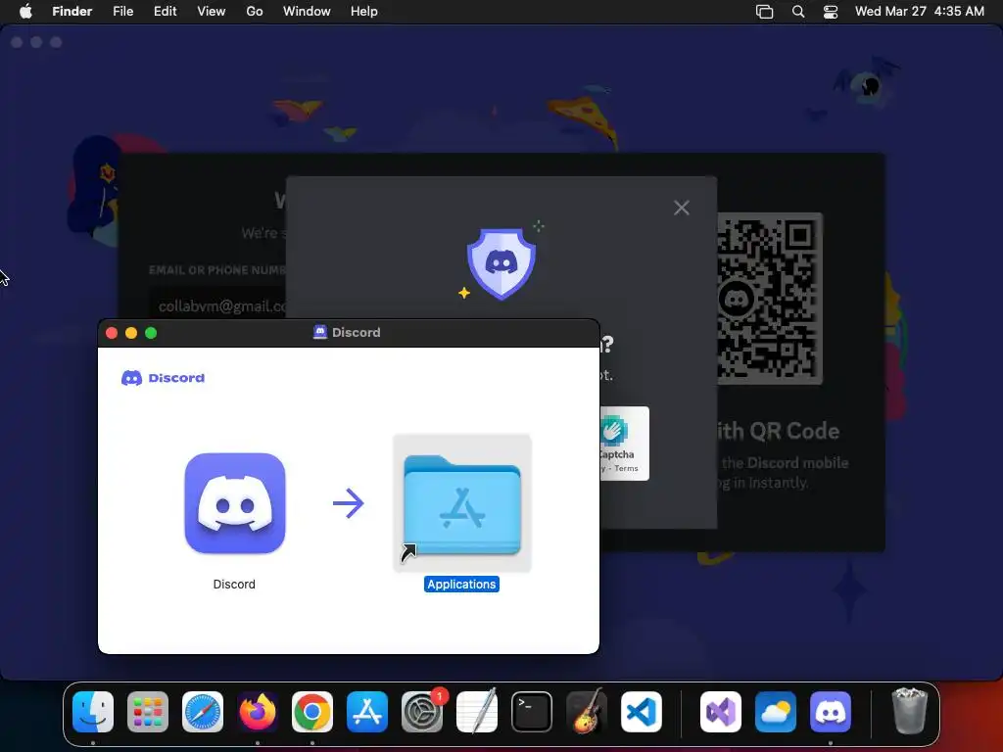Open the Help menu
Viewport: 1003px width, 752px height.
pyautogui.click(x=364, y=11)
